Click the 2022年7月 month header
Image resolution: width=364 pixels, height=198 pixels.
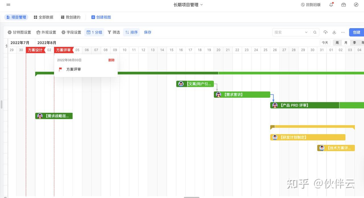click(x=20, y=43)
